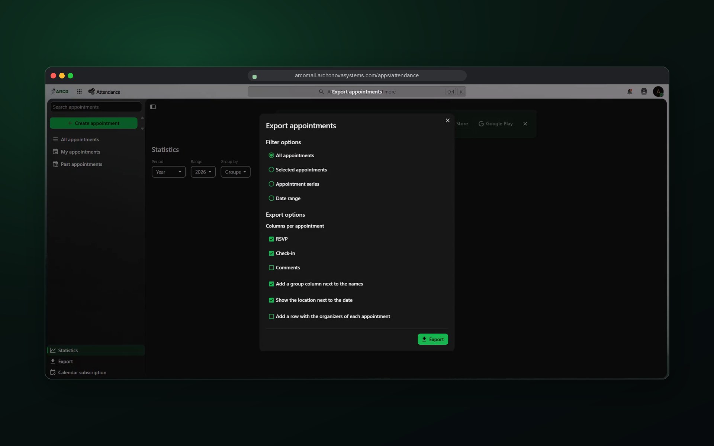714x446 pixels.
Task: Select the All appointments radio option
Action: (x=271, y=155)
